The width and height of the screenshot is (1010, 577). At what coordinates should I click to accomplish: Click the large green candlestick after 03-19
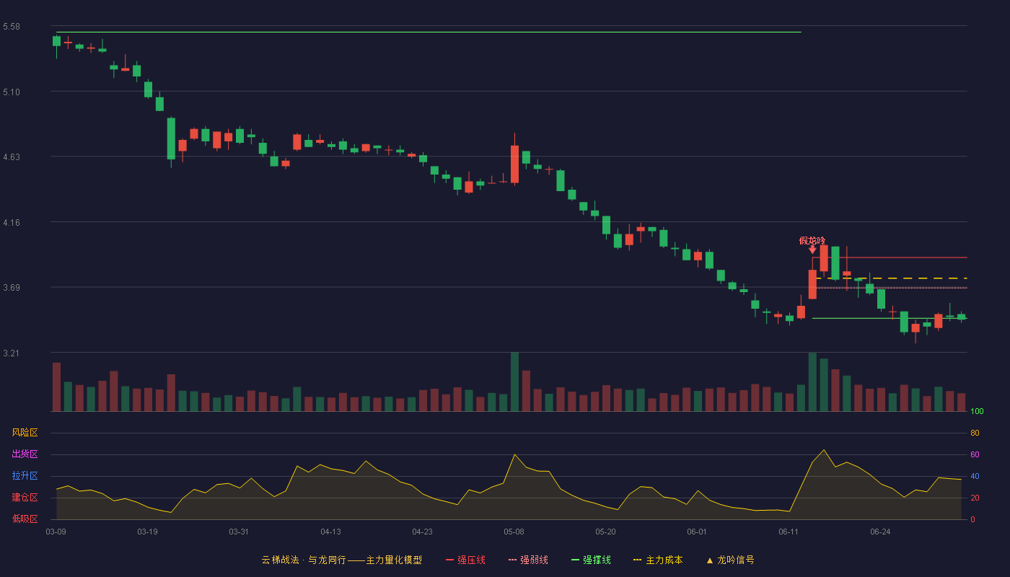pyautogui.click(x=171, y=138)
